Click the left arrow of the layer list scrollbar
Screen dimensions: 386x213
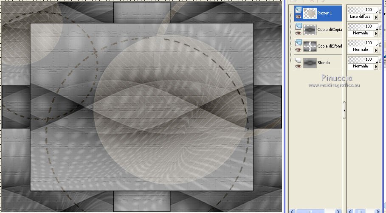pyautogui.click(x=292, y=211)
